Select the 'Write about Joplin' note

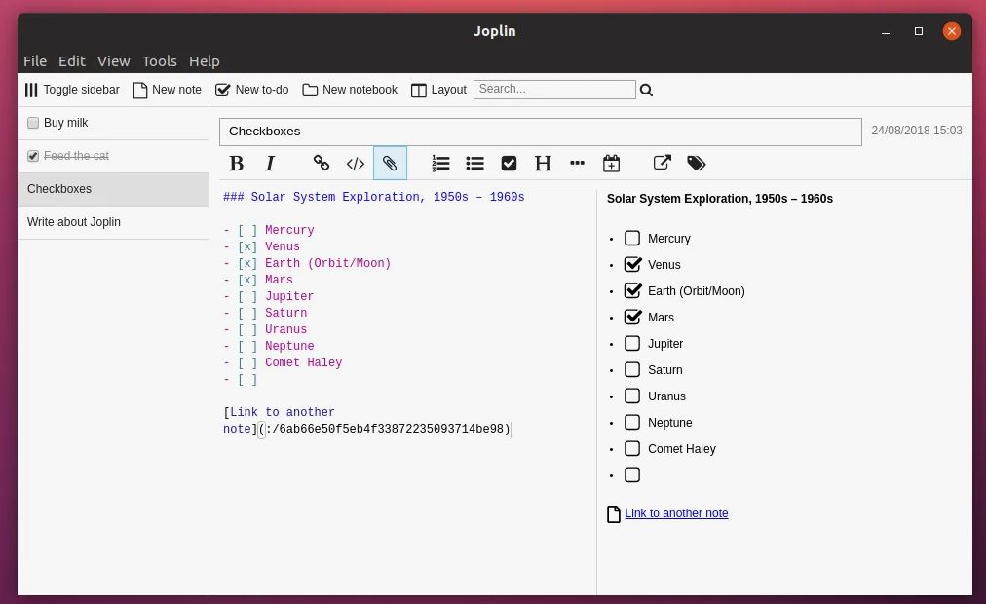point(74,222)
